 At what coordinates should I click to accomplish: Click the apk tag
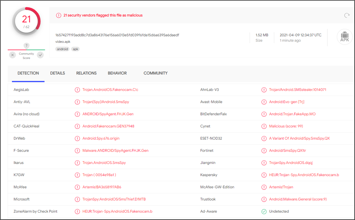click(75, 49)
